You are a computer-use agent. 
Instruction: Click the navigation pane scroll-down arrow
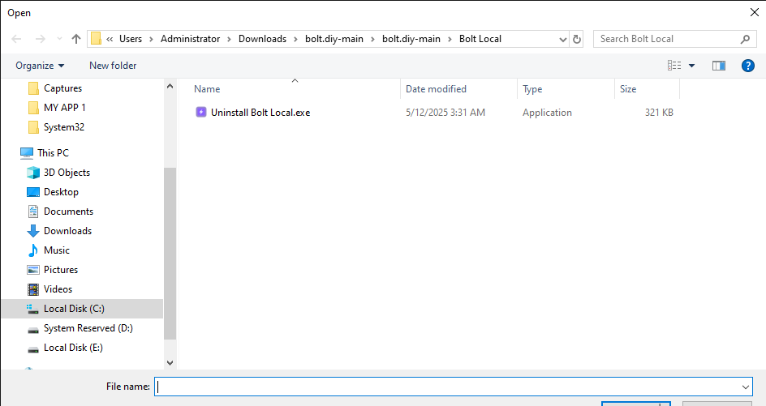[x=170, y=363]
